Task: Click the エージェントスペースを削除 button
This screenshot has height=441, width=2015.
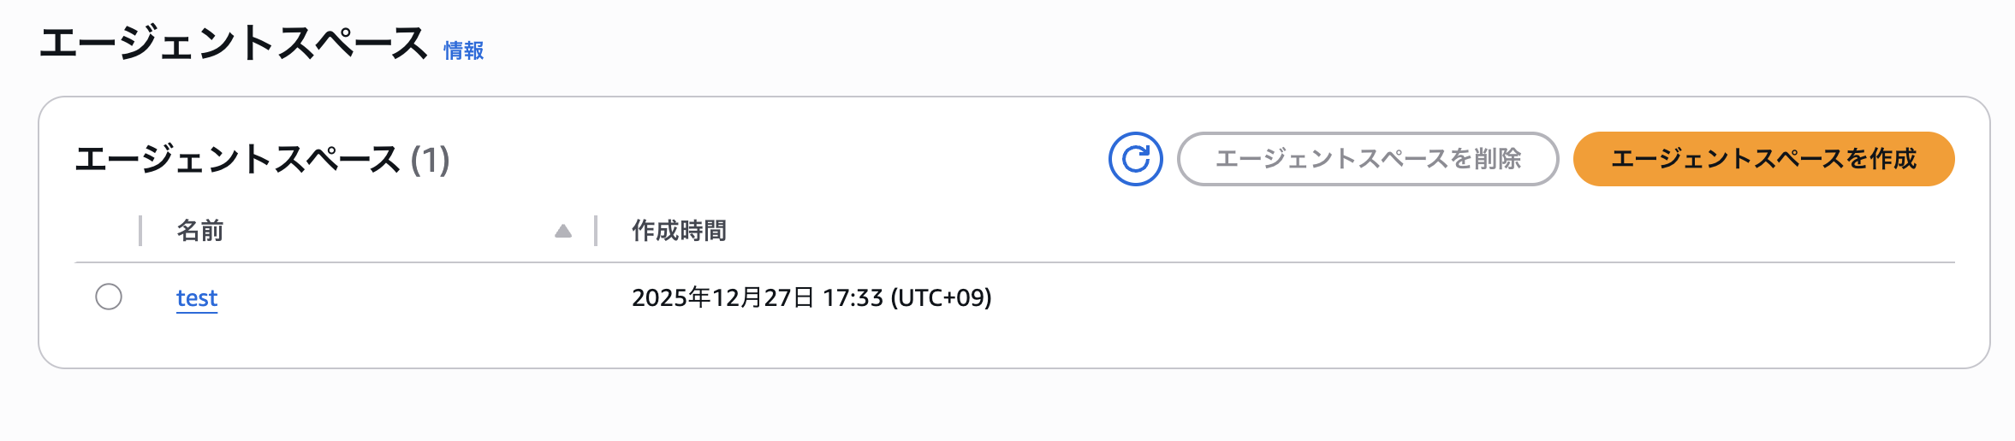Action: coord(1367,159)
